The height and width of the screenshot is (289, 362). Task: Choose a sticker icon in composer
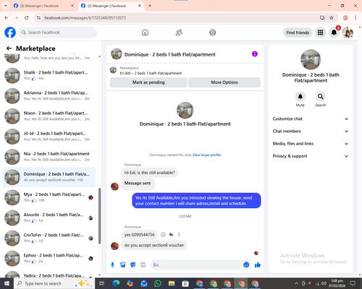[x=133, y=265]
